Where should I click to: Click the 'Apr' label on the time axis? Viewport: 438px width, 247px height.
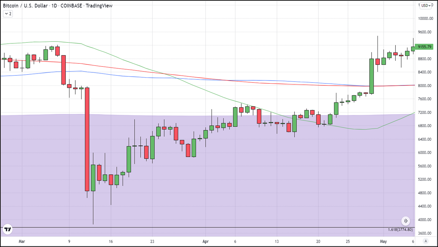pyautogui.click(x=206, y=242)
